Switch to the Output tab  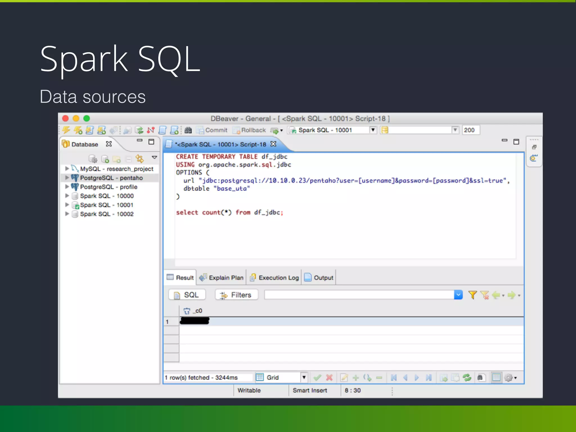click(x=319, y=278)
